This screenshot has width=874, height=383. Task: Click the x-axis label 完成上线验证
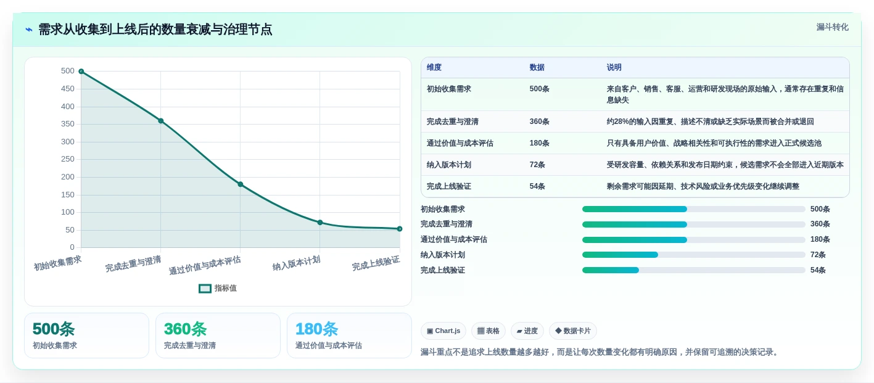(376, 263)
